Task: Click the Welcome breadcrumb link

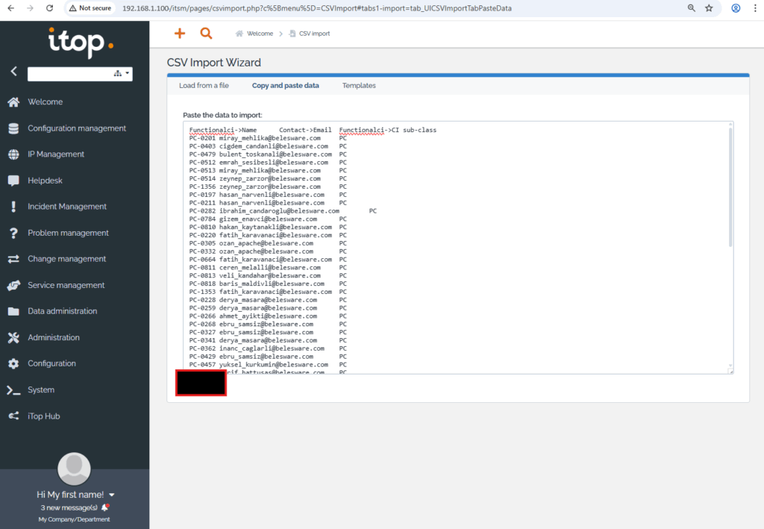Action: click(260, 34)
